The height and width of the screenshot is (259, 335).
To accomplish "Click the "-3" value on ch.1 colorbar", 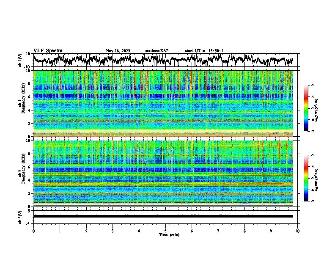I will tap(312, 85).
